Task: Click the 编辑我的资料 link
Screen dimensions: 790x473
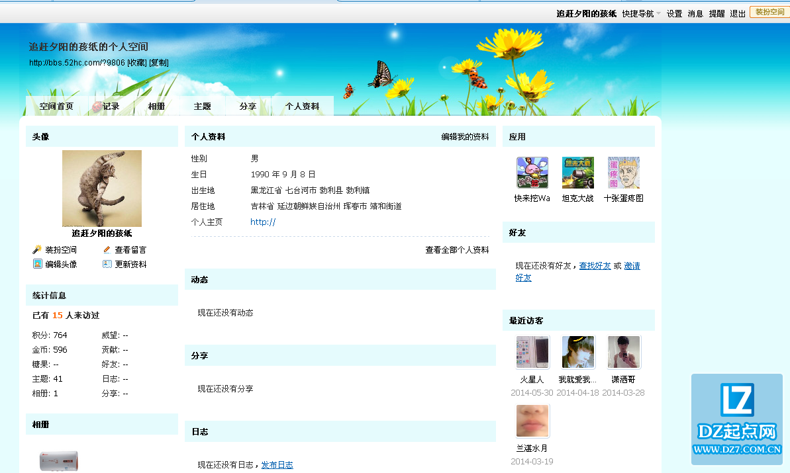Action: click(465, 137)
